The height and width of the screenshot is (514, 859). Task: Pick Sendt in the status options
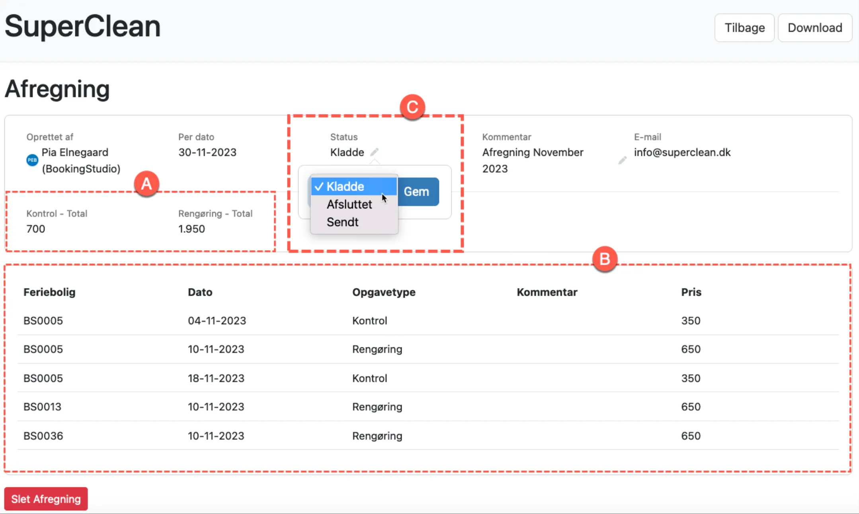coord(342,222)
